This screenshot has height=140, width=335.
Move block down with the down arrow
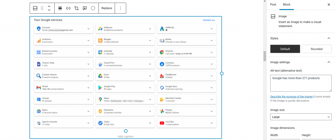point(49,10)
